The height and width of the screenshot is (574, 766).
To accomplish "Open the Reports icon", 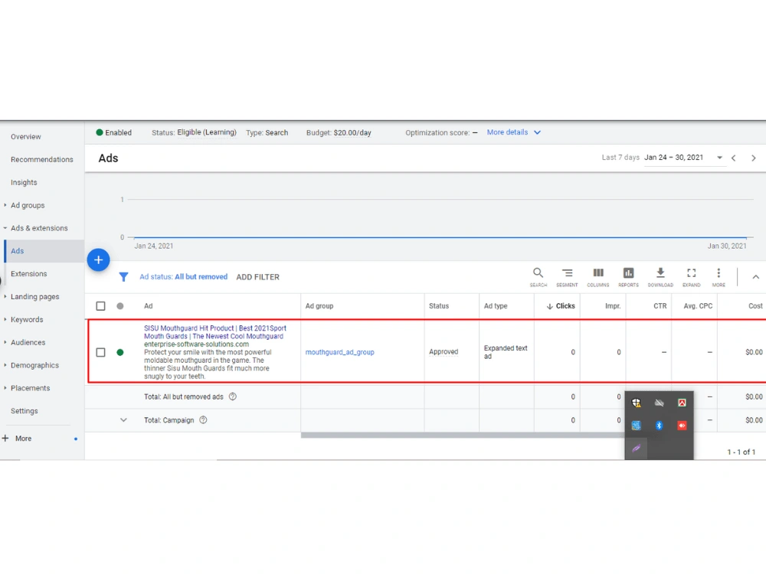I will point(628,277).
